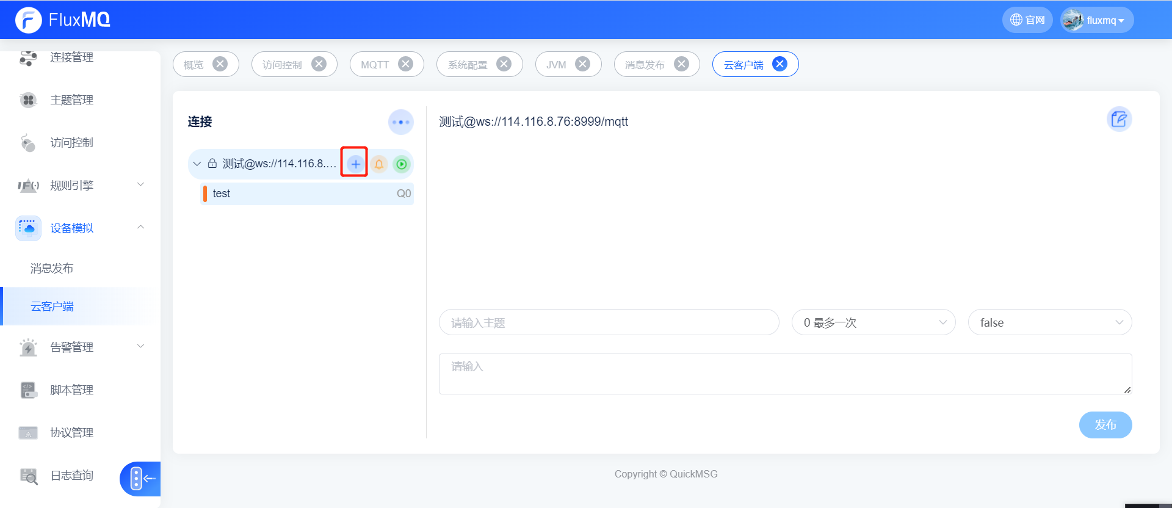Select the test subscription topic item
Screen dimensions: 1172x508
click(x=306, y=194)
